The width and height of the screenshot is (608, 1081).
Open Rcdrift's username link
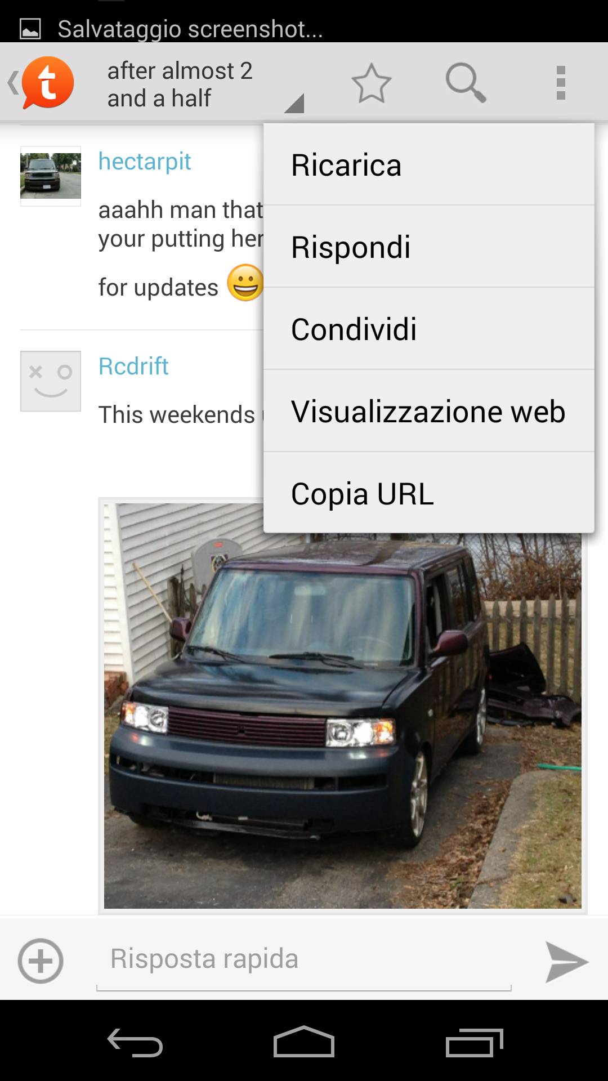pyautogui.click(x=133, y=367)
